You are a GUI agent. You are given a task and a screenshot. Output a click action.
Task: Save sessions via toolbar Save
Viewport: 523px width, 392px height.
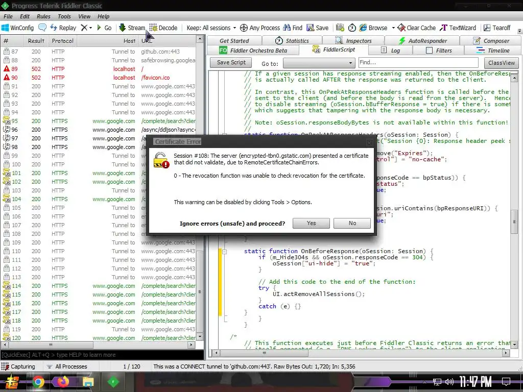click(x=318, y=28)
